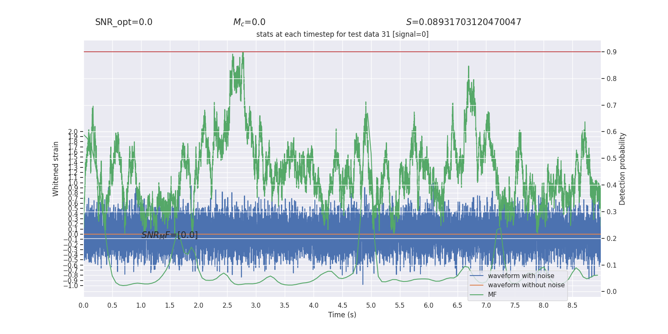
Task: Click the 'Detection probability' right axis label
Action: tap(622, 169)
